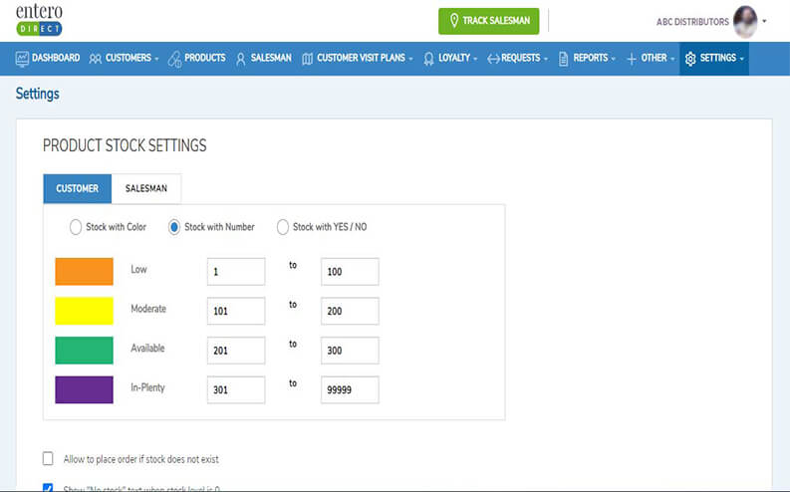The width and height of the screenshot is (790, 492).
Task: Click the Entero Direct logo
Action: click(40, 20)
